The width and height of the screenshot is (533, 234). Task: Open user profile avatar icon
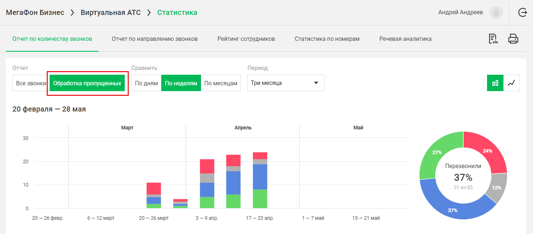[496, 12]
